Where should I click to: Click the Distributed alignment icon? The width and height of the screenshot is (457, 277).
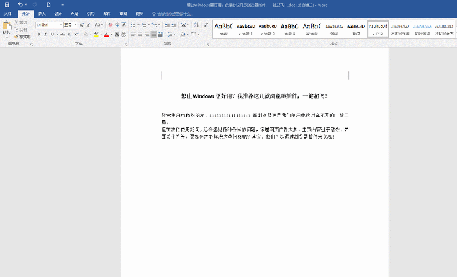click(x=160, y=34)
